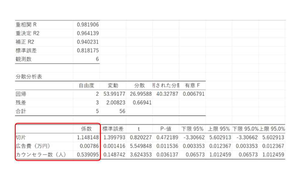The height and width of the screenshot is (180, 301).
Task: Select カウンセラー数 coefficient 0.539095
Action: pyautogui.click(x=88, y=155)
